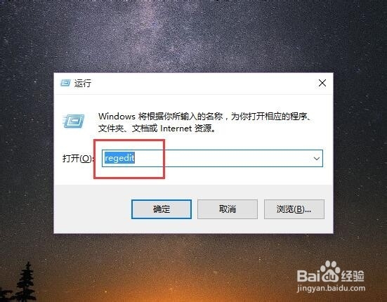
Task: Click the 经验 watermark characters
Action: pyautogui.click(x=352, y=275)
